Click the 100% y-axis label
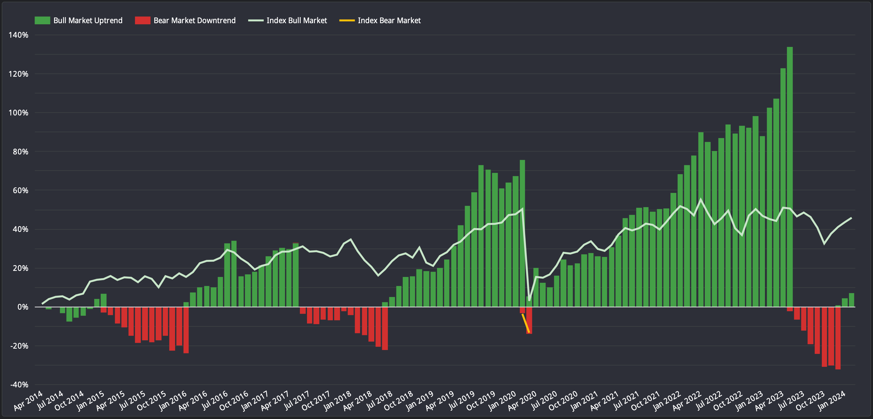The image size is (873, 419). point(19,113)
